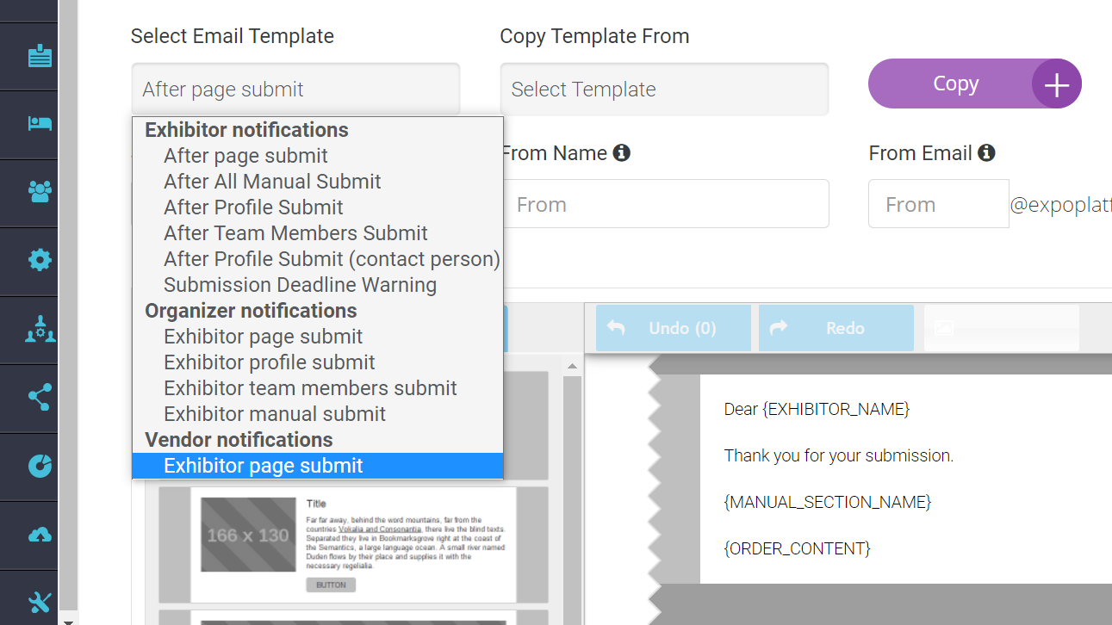Click the share icon in sidebar
This screenshot has height=625, width=1112.
click(40, 397)
